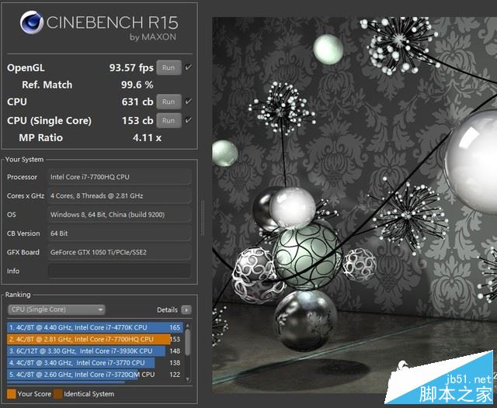Click the orange Your Score legend swatch
The width and height of the screenshot is (497, 408).
click(x=12, y=394)
